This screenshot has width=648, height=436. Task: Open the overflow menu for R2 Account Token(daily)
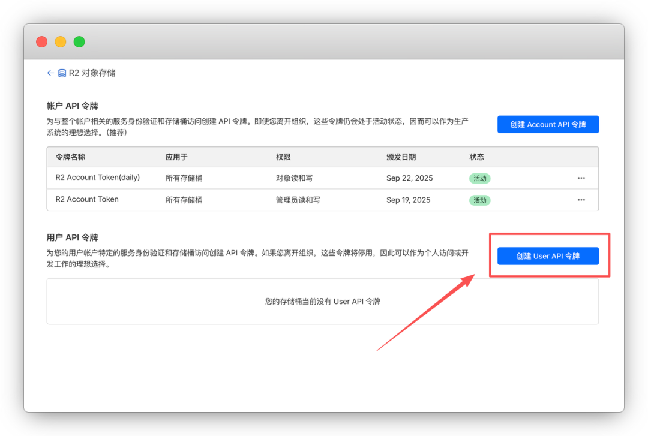coord(581,178)
